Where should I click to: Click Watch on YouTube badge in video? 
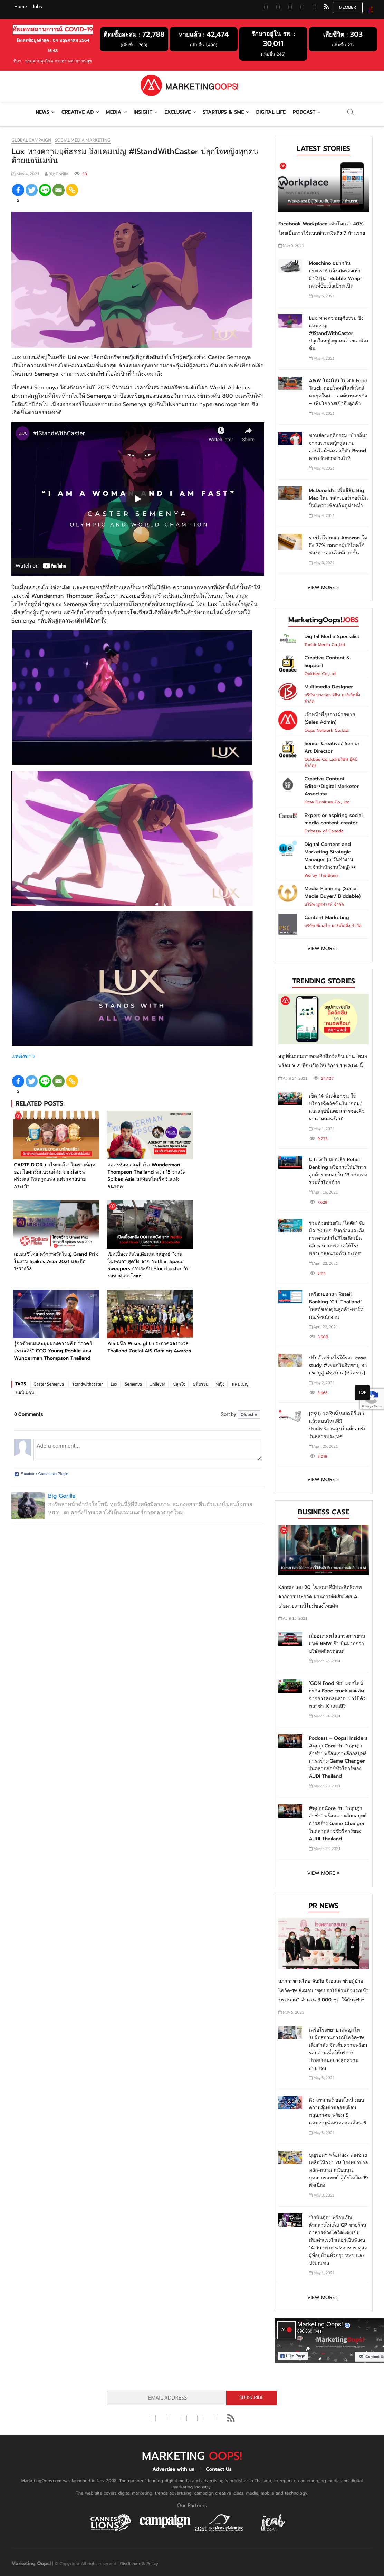click(41, 566)
